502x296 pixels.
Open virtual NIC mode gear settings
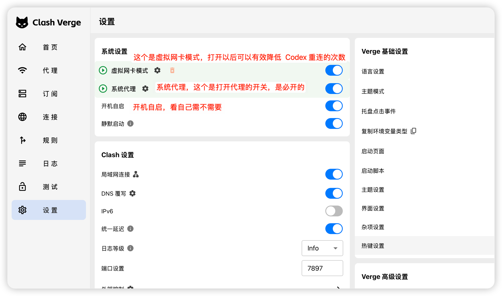[x=157, y=70]
